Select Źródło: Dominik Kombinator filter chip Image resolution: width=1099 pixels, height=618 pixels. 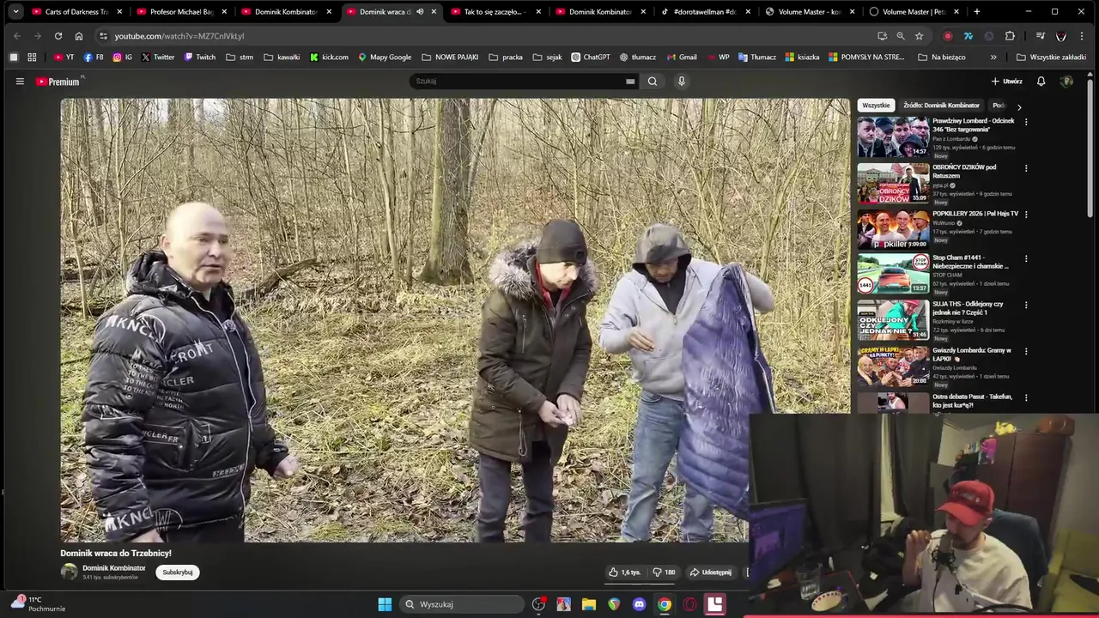point(941,106)
